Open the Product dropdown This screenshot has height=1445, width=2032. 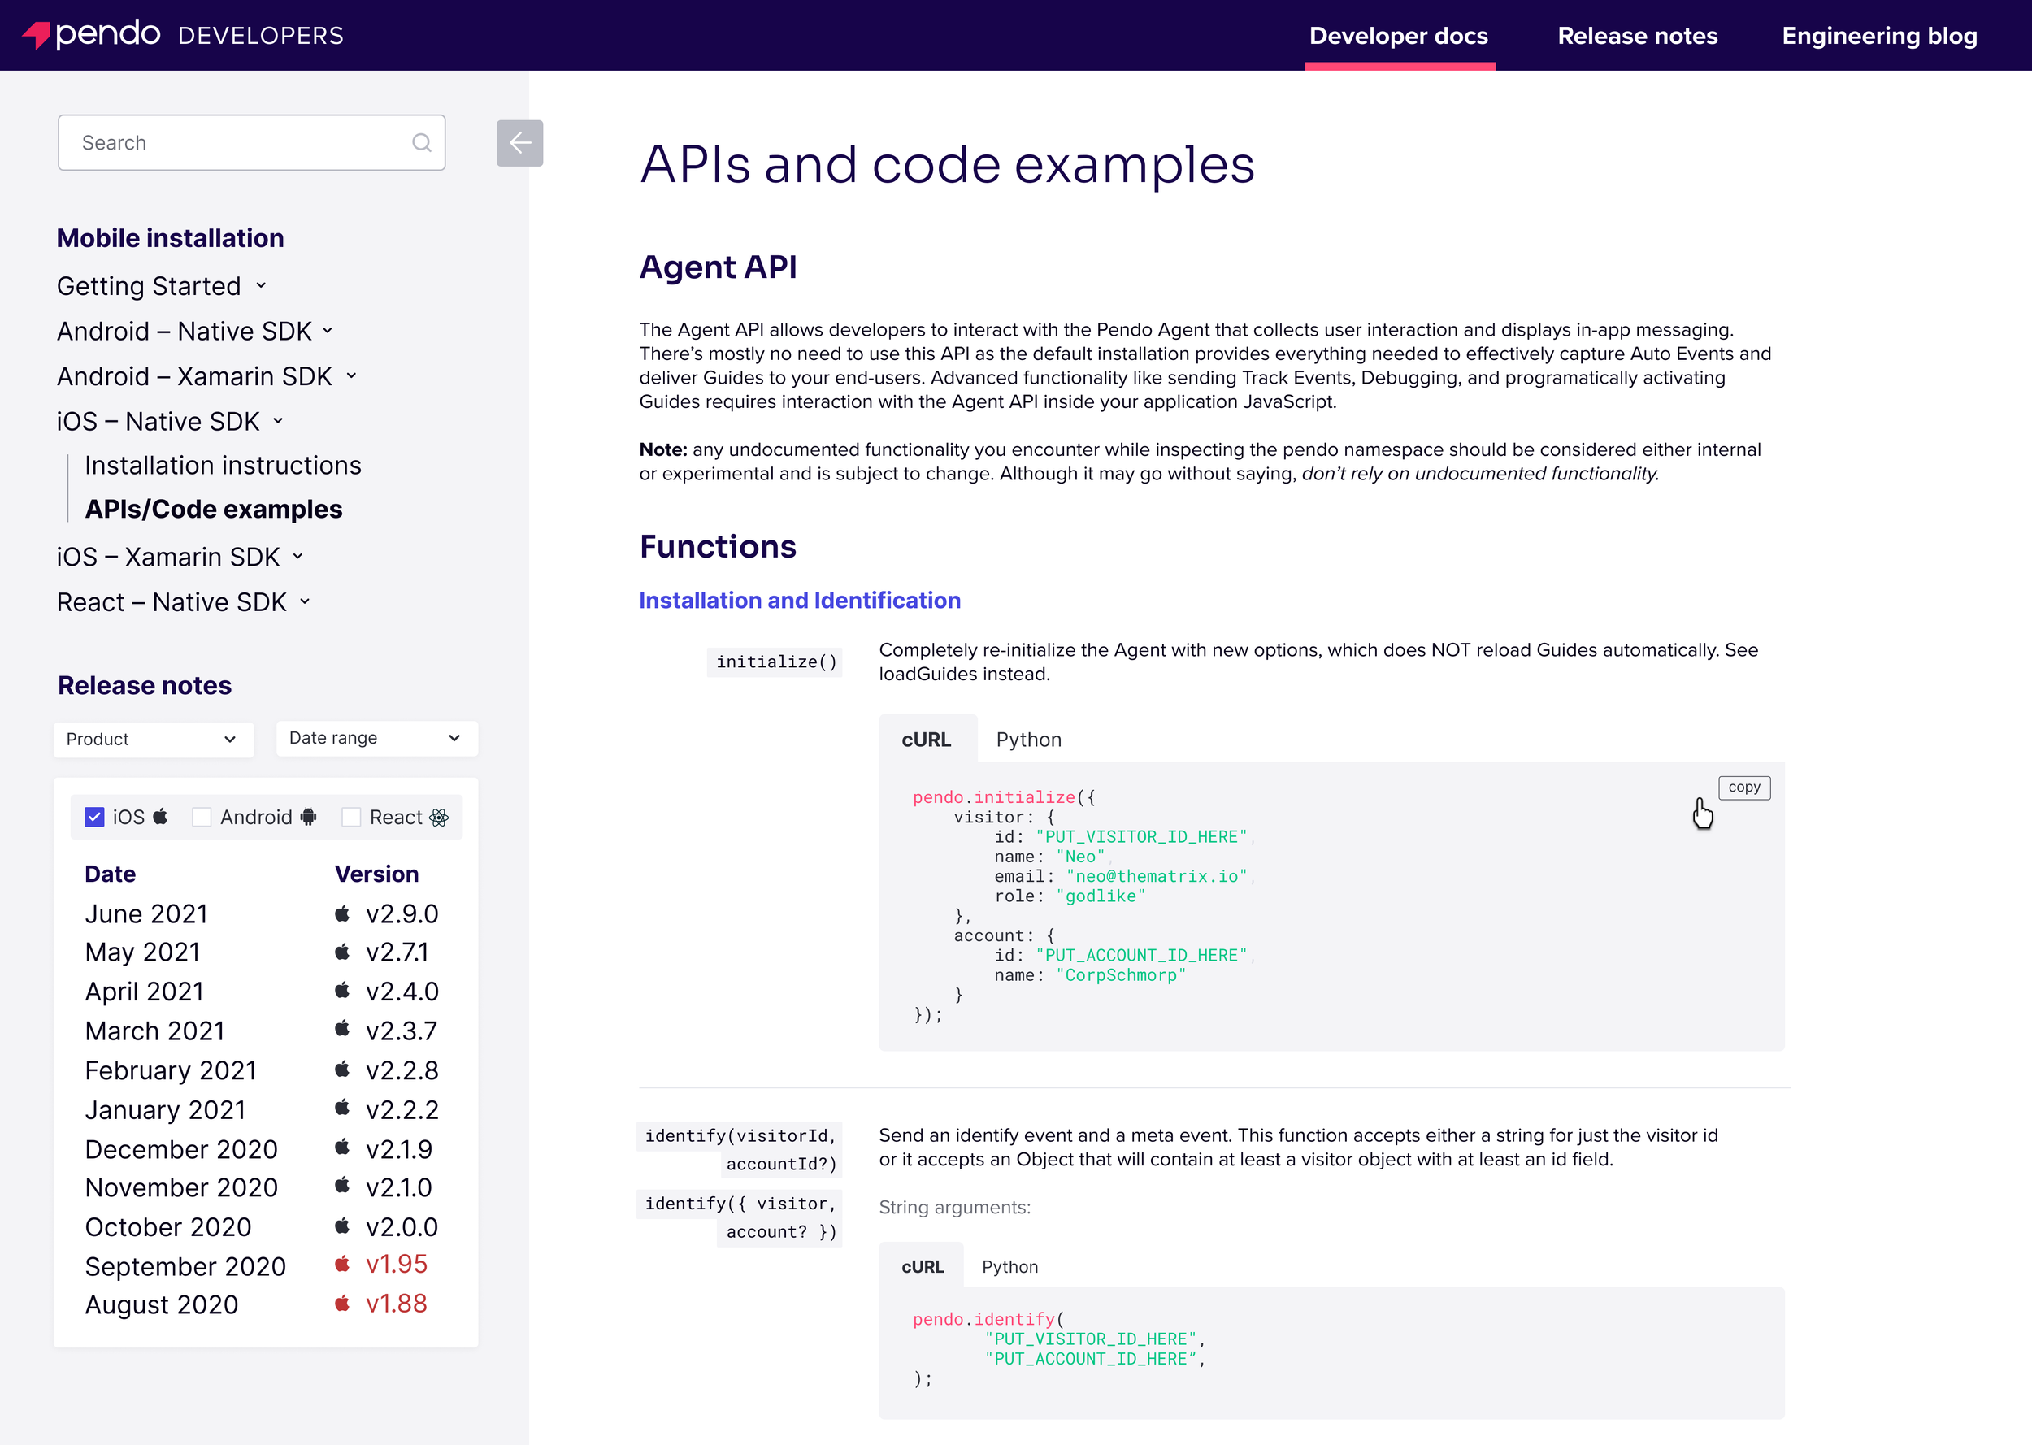point(153,739)
